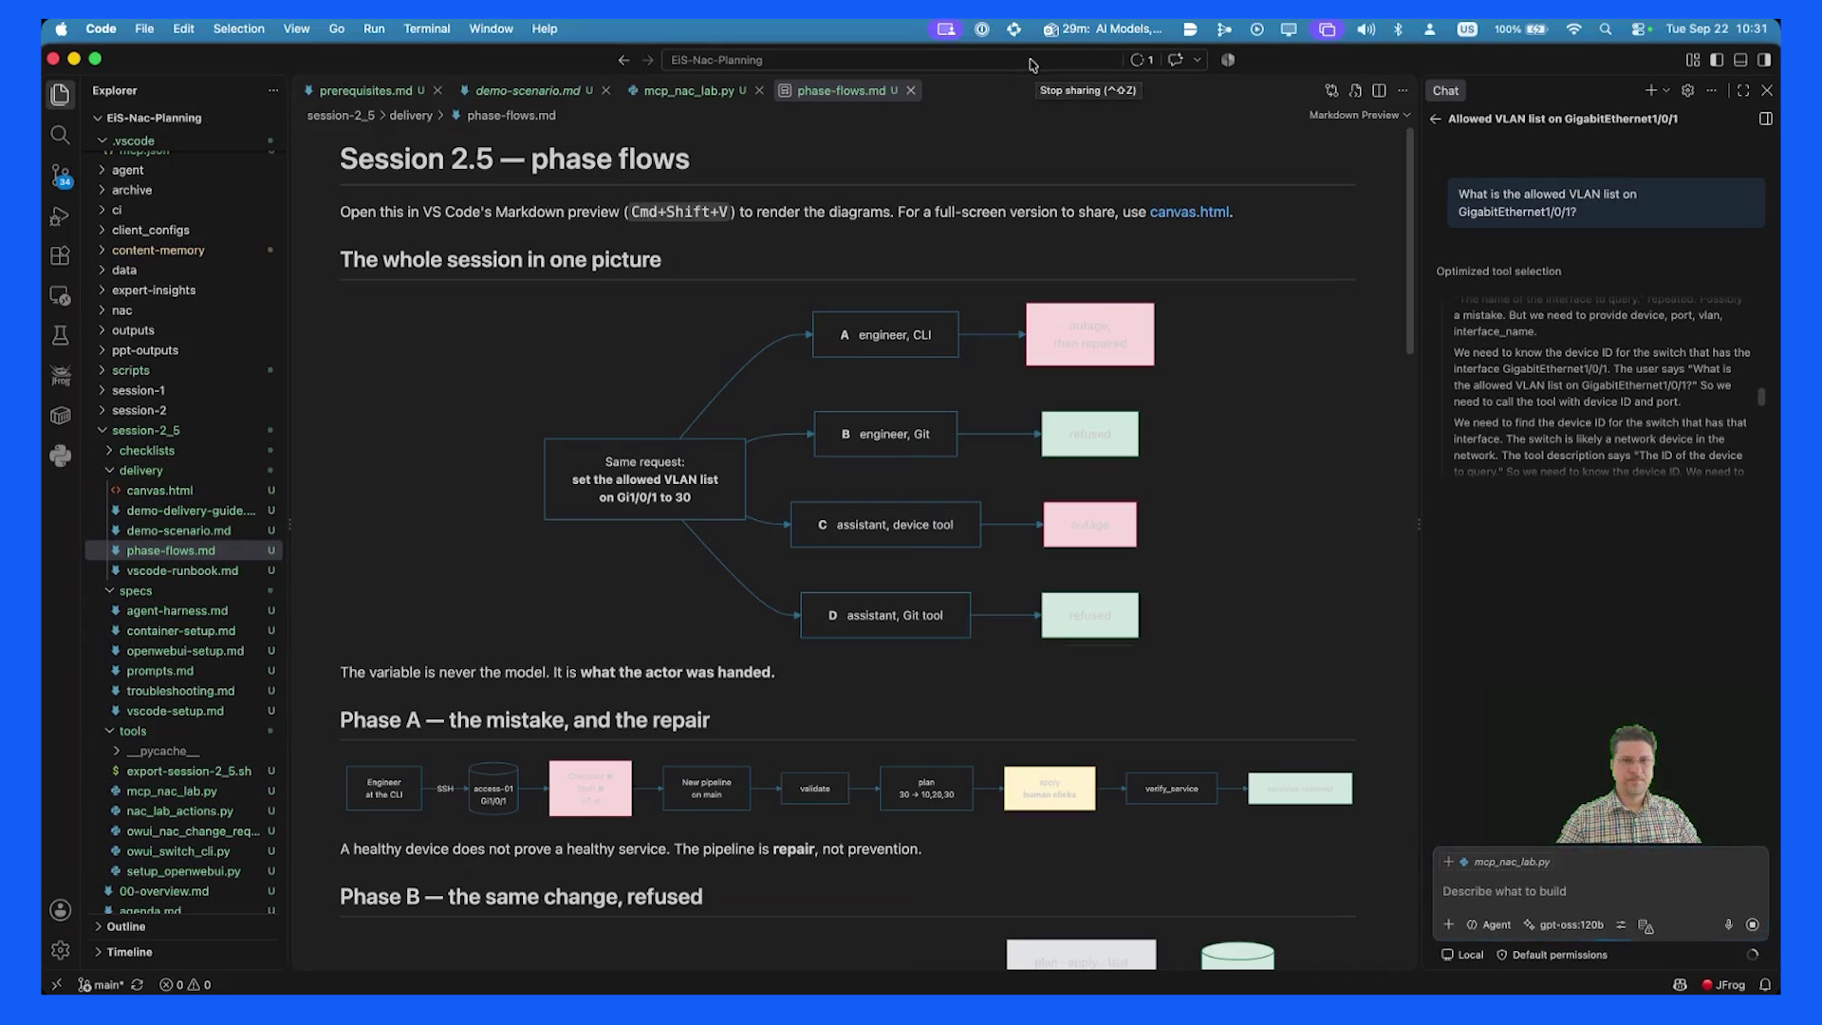Open the Selection menu

pyautogui.click(x=238, y=28)
